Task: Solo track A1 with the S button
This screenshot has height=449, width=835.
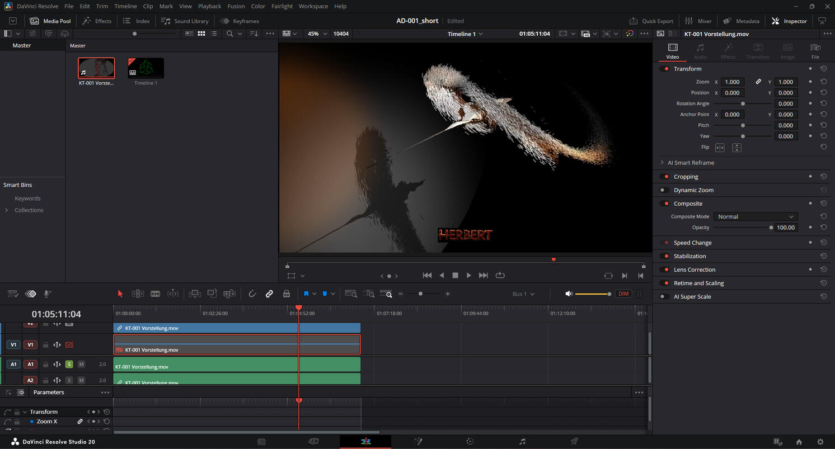Action: (69, 365)
